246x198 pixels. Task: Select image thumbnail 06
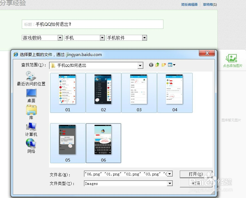pyautogui.click(x=104, y=143)
